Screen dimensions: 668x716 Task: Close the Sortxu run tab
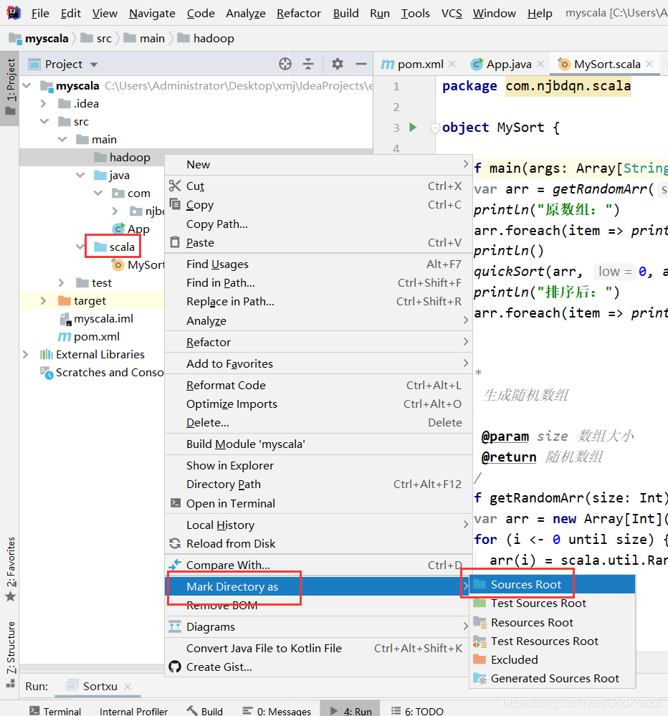click(x=128, y=687)
